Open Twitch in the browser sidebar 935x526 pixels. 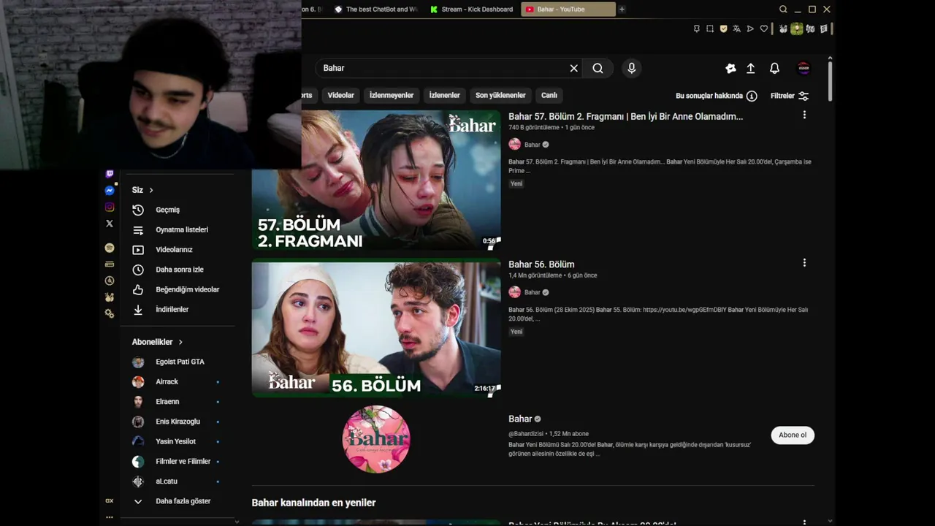(x=110, y=174)
